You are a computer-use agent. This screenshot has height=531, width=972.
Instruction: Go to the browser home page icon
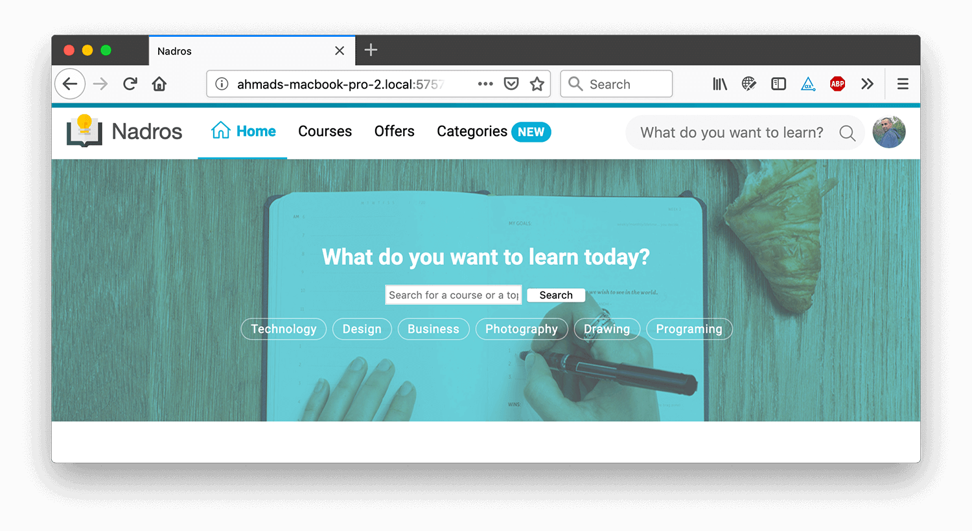(x=159, y=84)
